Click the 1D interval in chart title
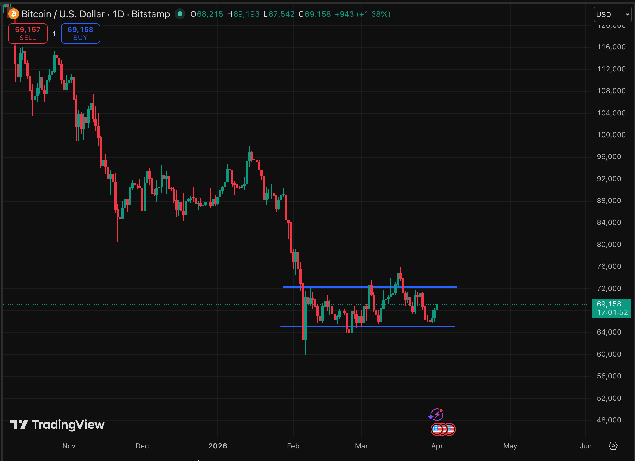 click(x=118, y=14)
